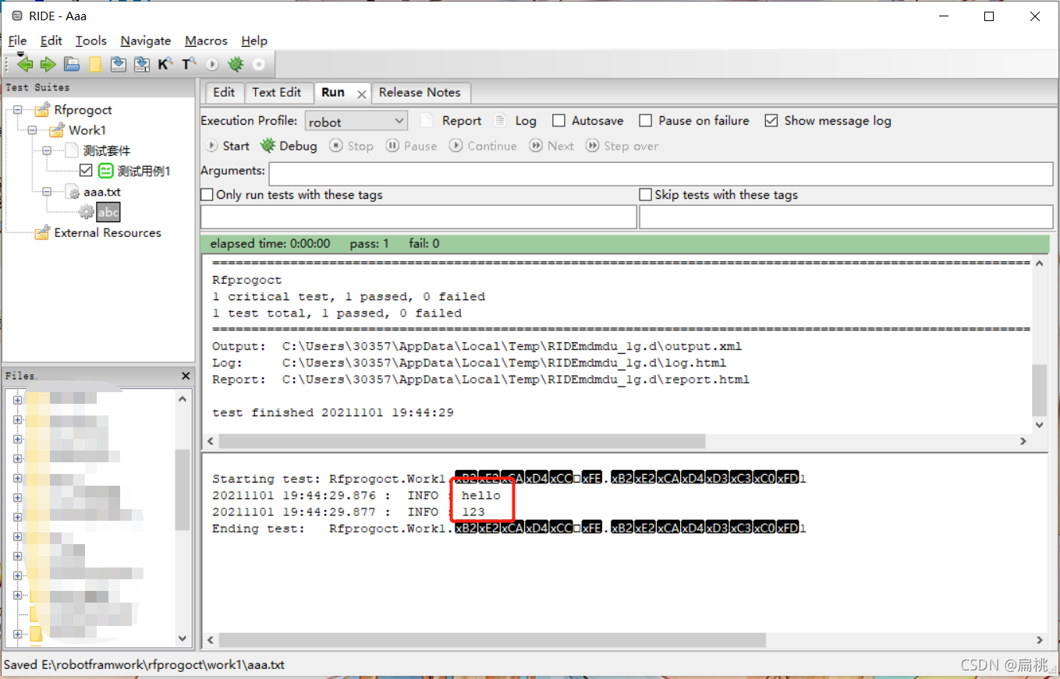1060x679 pixels.
Task: Select the abc keyword in aaa.txt
Action: pyautogui.click(x=108, y=211)
